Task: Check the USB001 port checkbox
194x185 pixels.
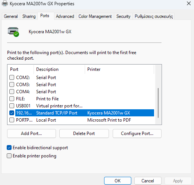Action: (x=12, y=106)
